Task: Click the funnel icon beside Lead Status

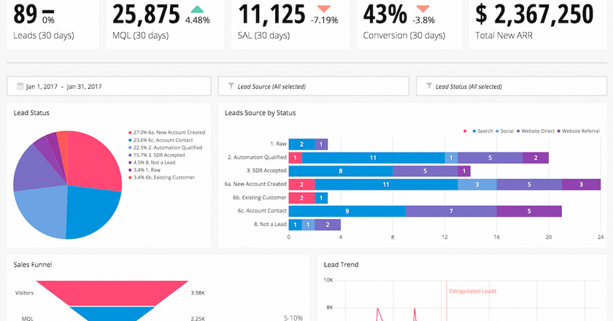Action: pyautogui.click(x=429, y=85)
